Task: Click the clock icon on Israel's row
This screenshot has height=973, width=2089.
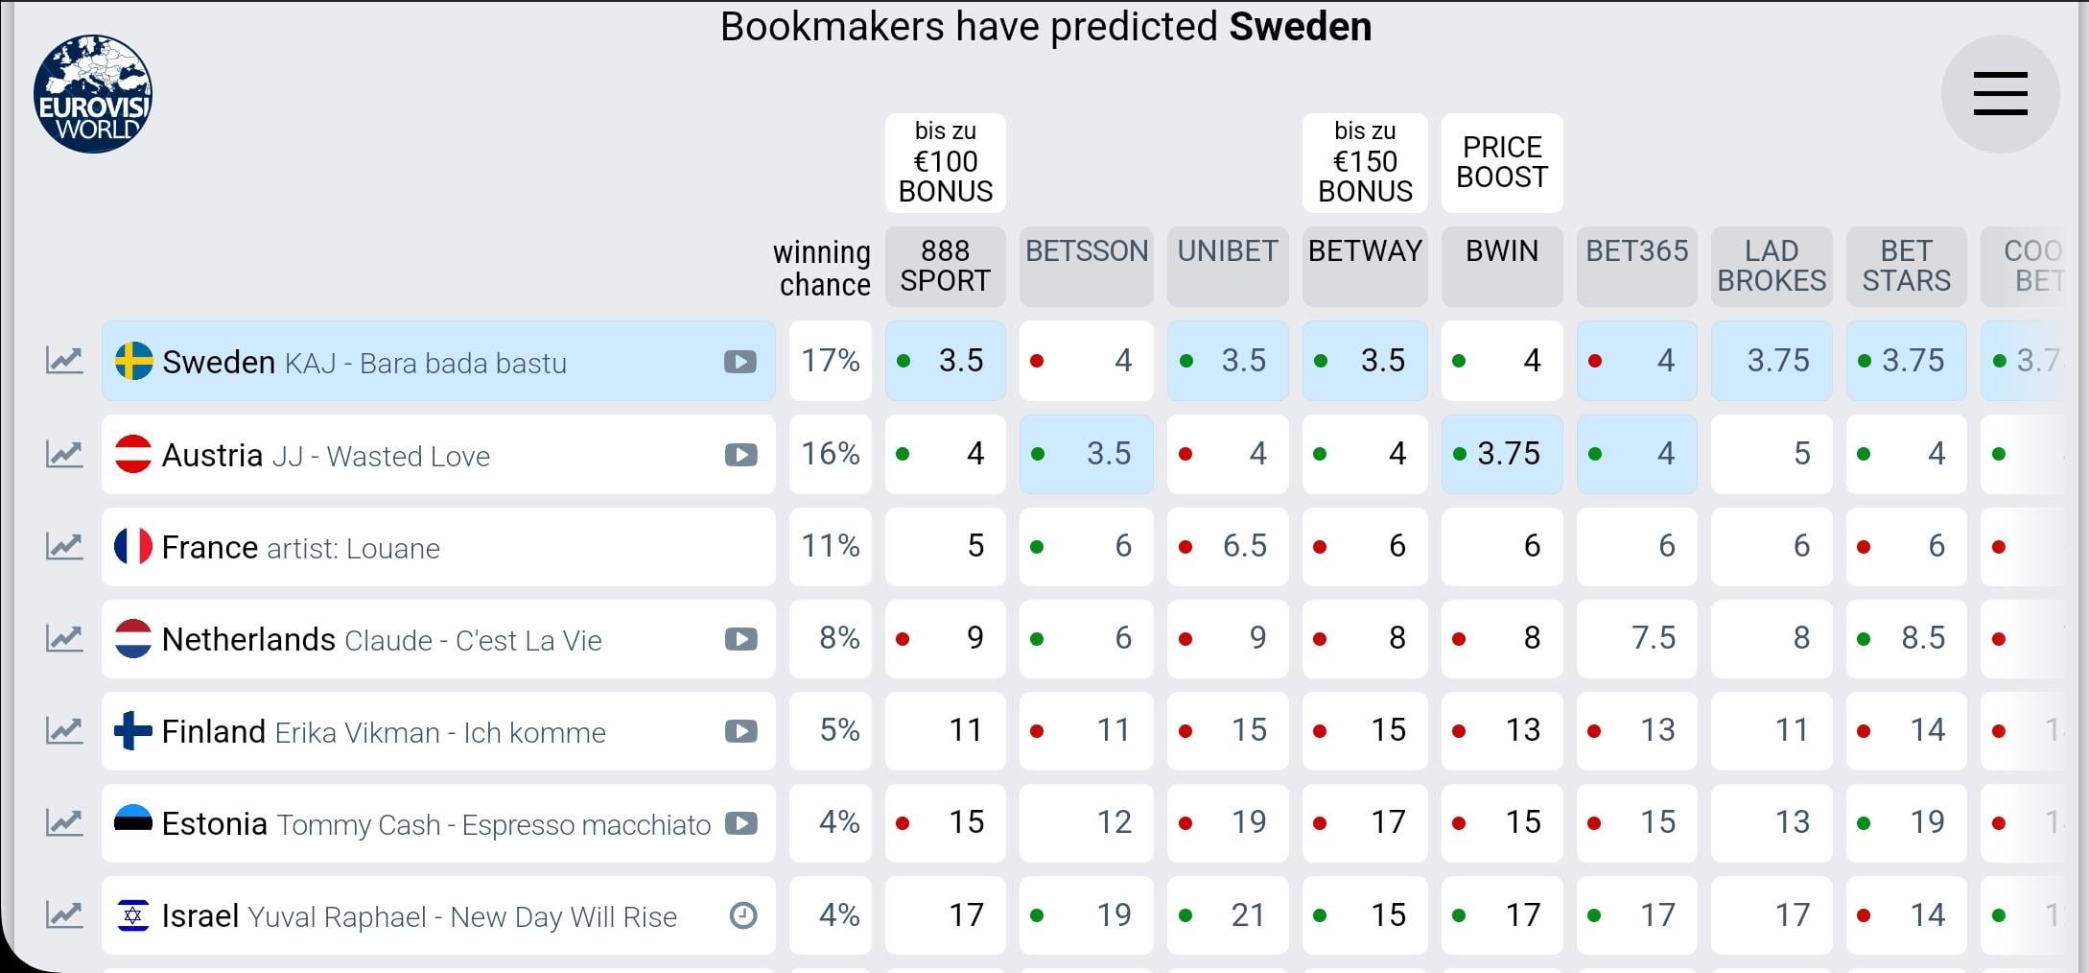Action: coord(743,915)
